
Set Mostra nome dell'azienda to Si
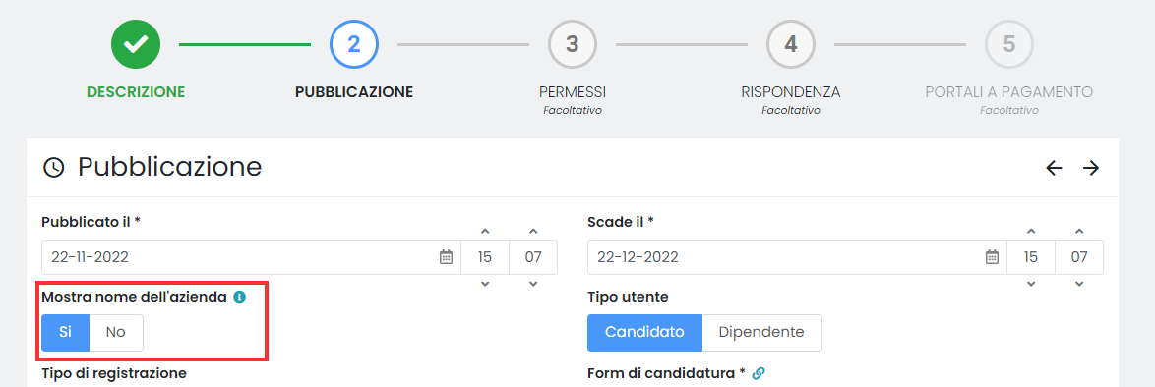click(66, 333)
